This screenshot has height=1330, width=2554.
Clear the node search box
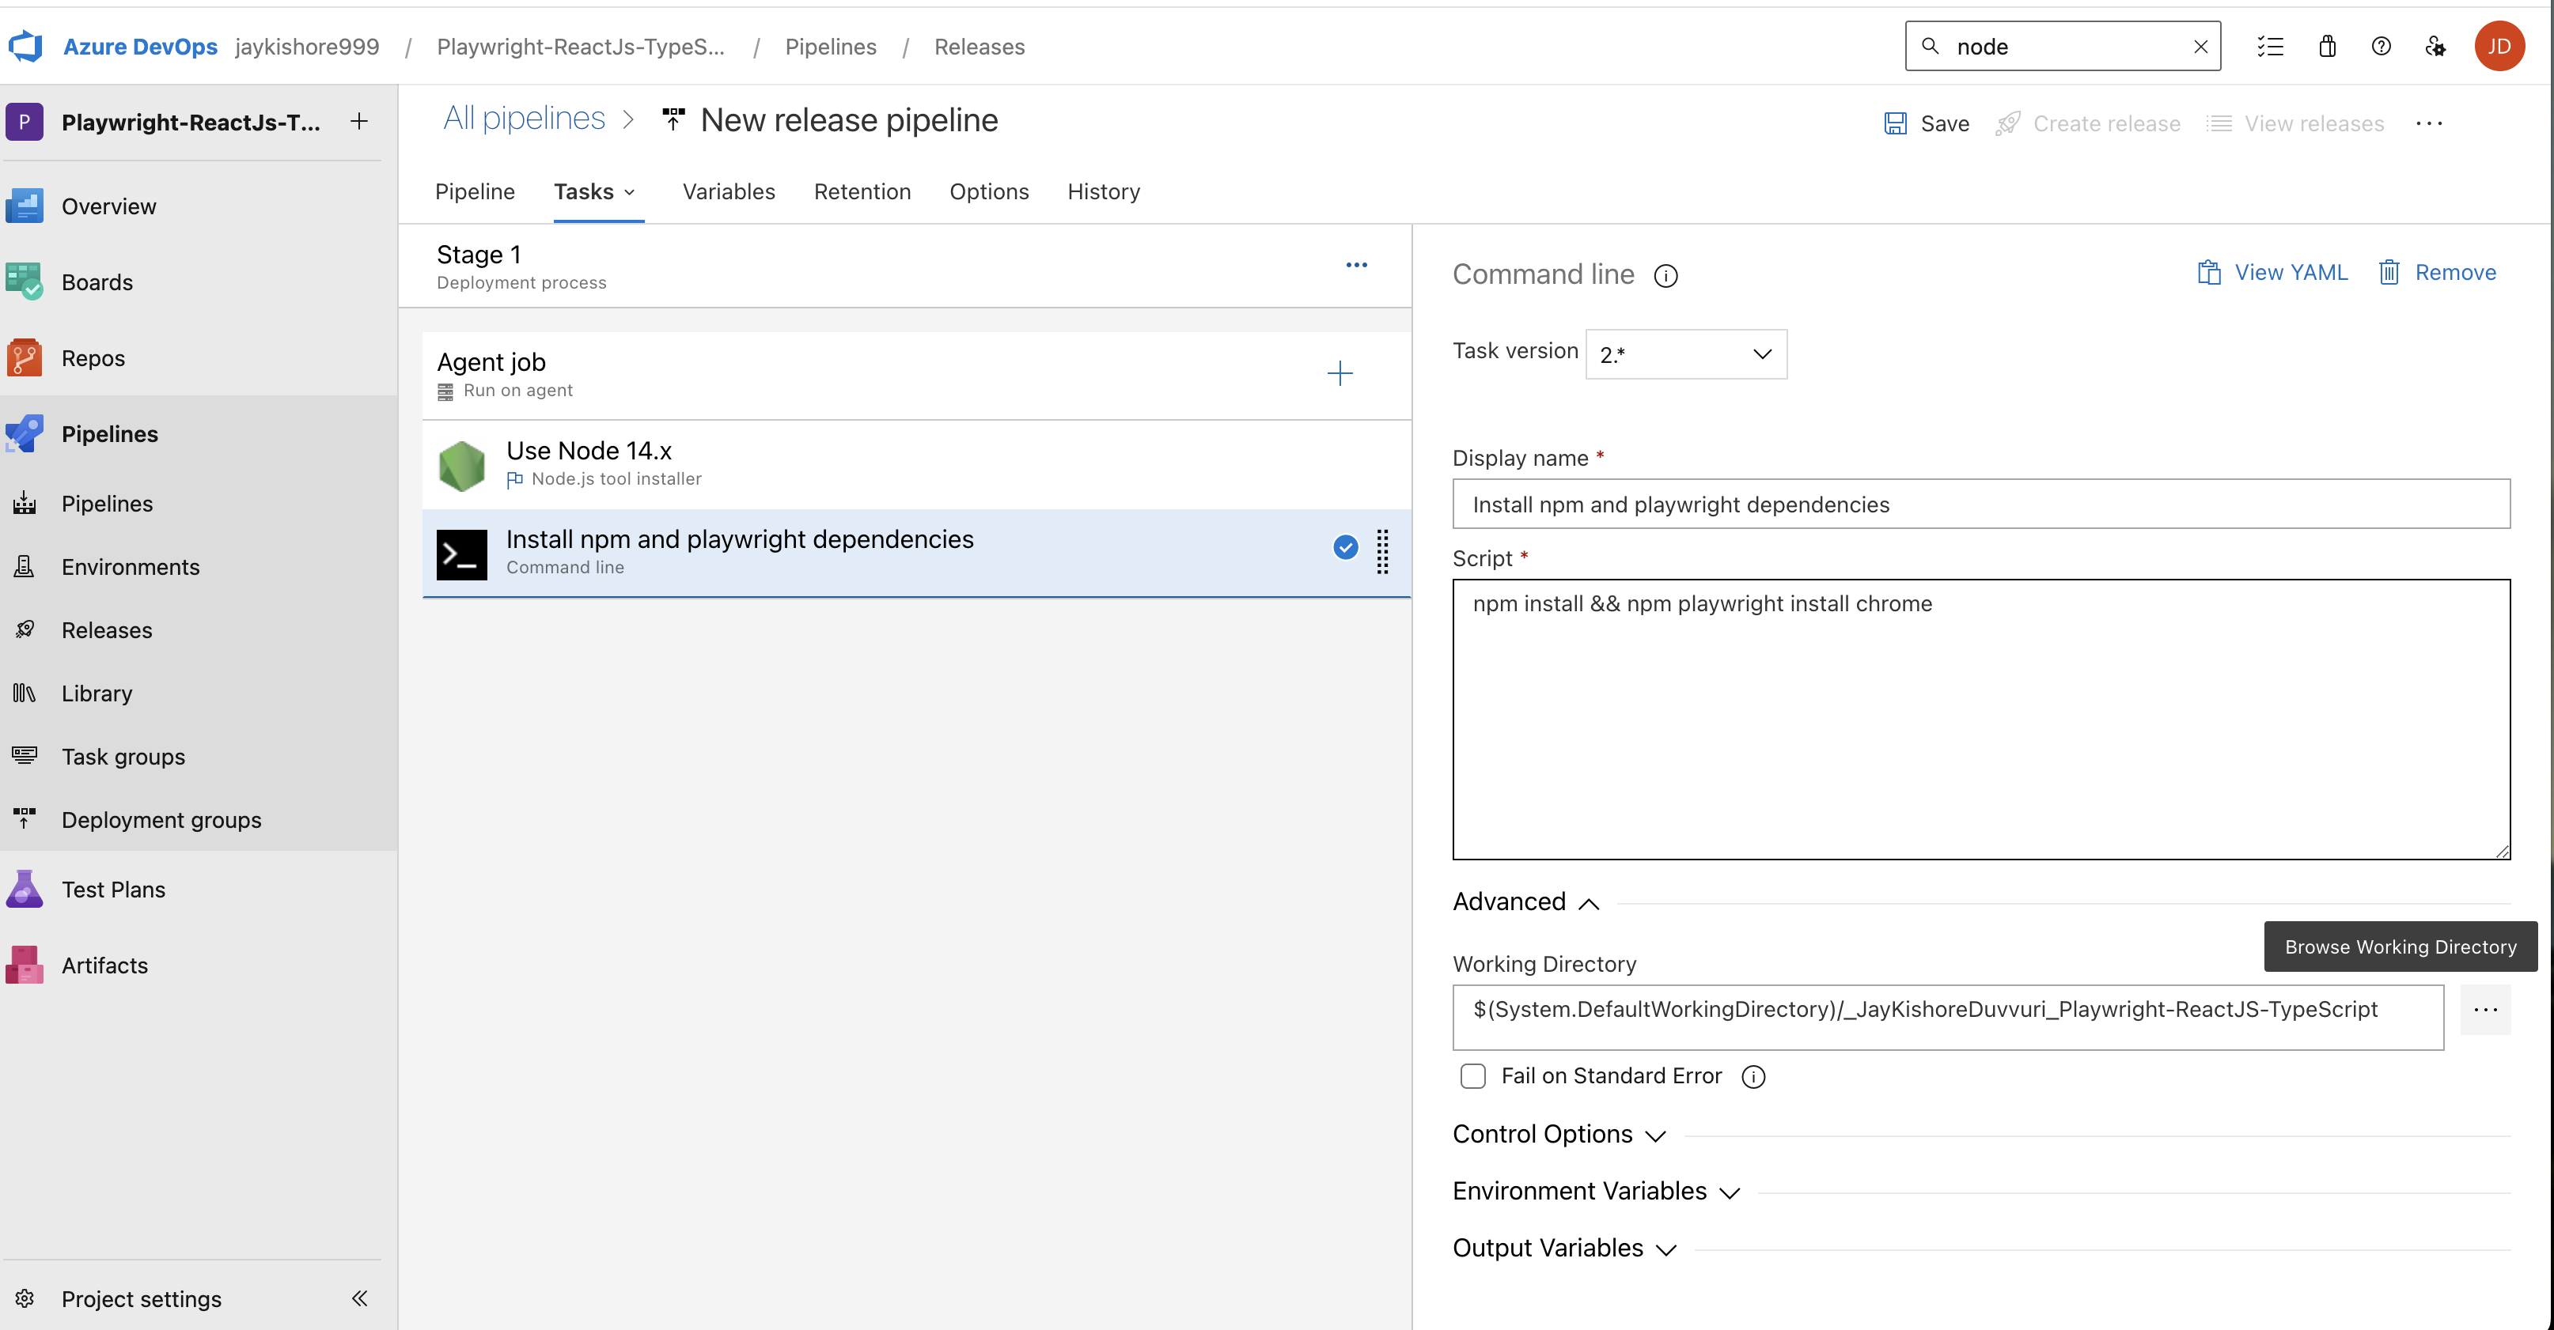pos(2200,47)
